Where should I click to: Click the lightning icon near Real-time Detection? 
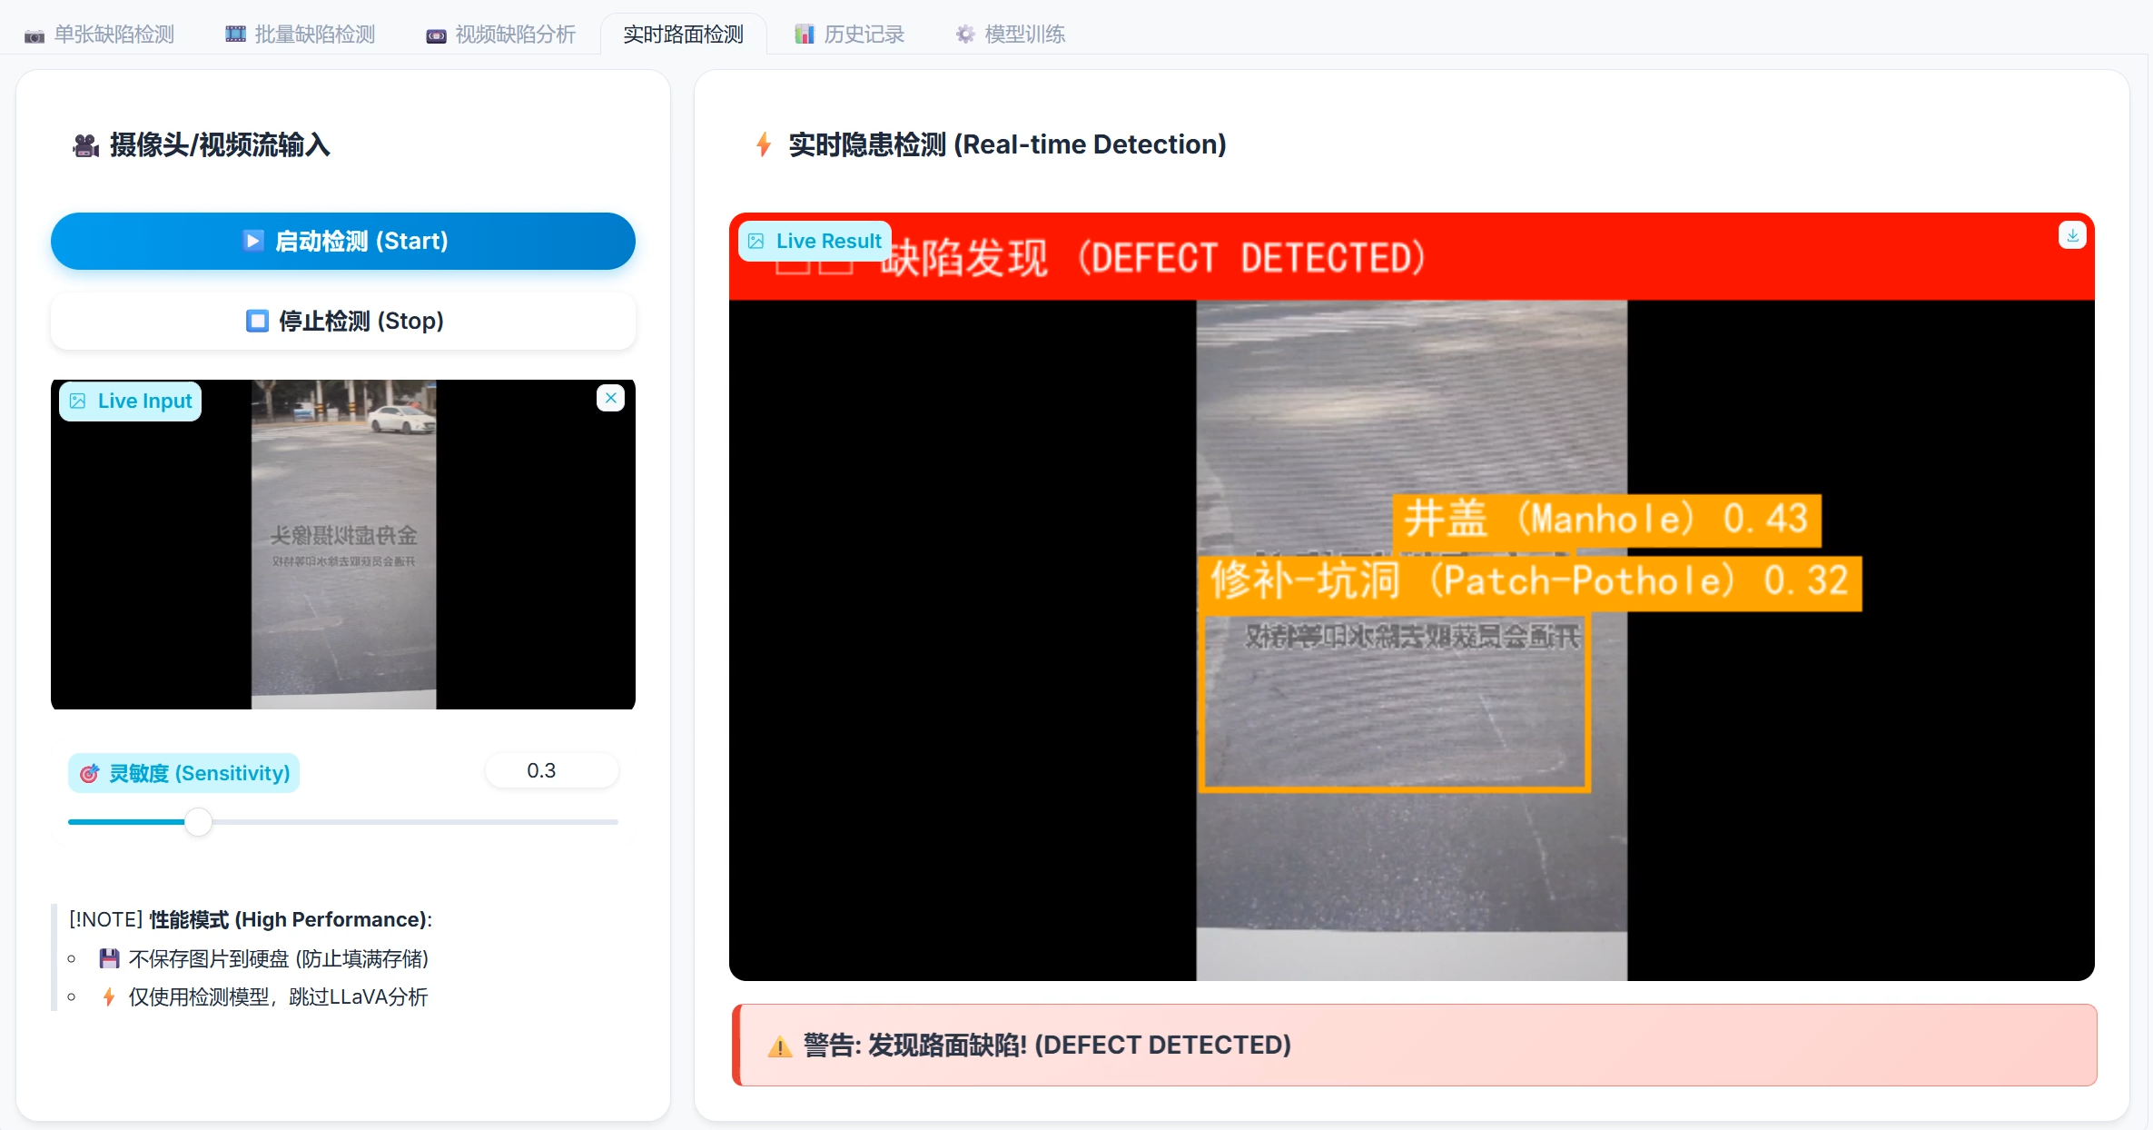[763, 144]
